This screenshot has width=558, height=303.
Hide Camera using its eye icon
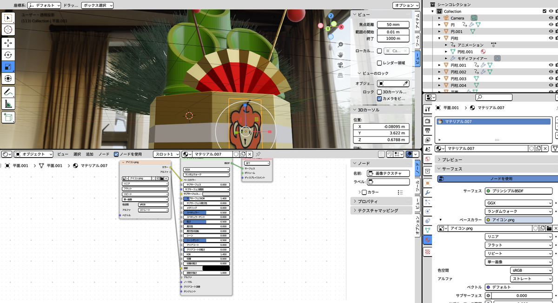pyautogui.click(x=551, y=18)
